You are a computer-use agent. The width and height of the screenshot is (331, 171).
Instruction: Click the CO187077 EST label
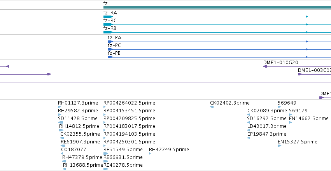pos(74,150)
